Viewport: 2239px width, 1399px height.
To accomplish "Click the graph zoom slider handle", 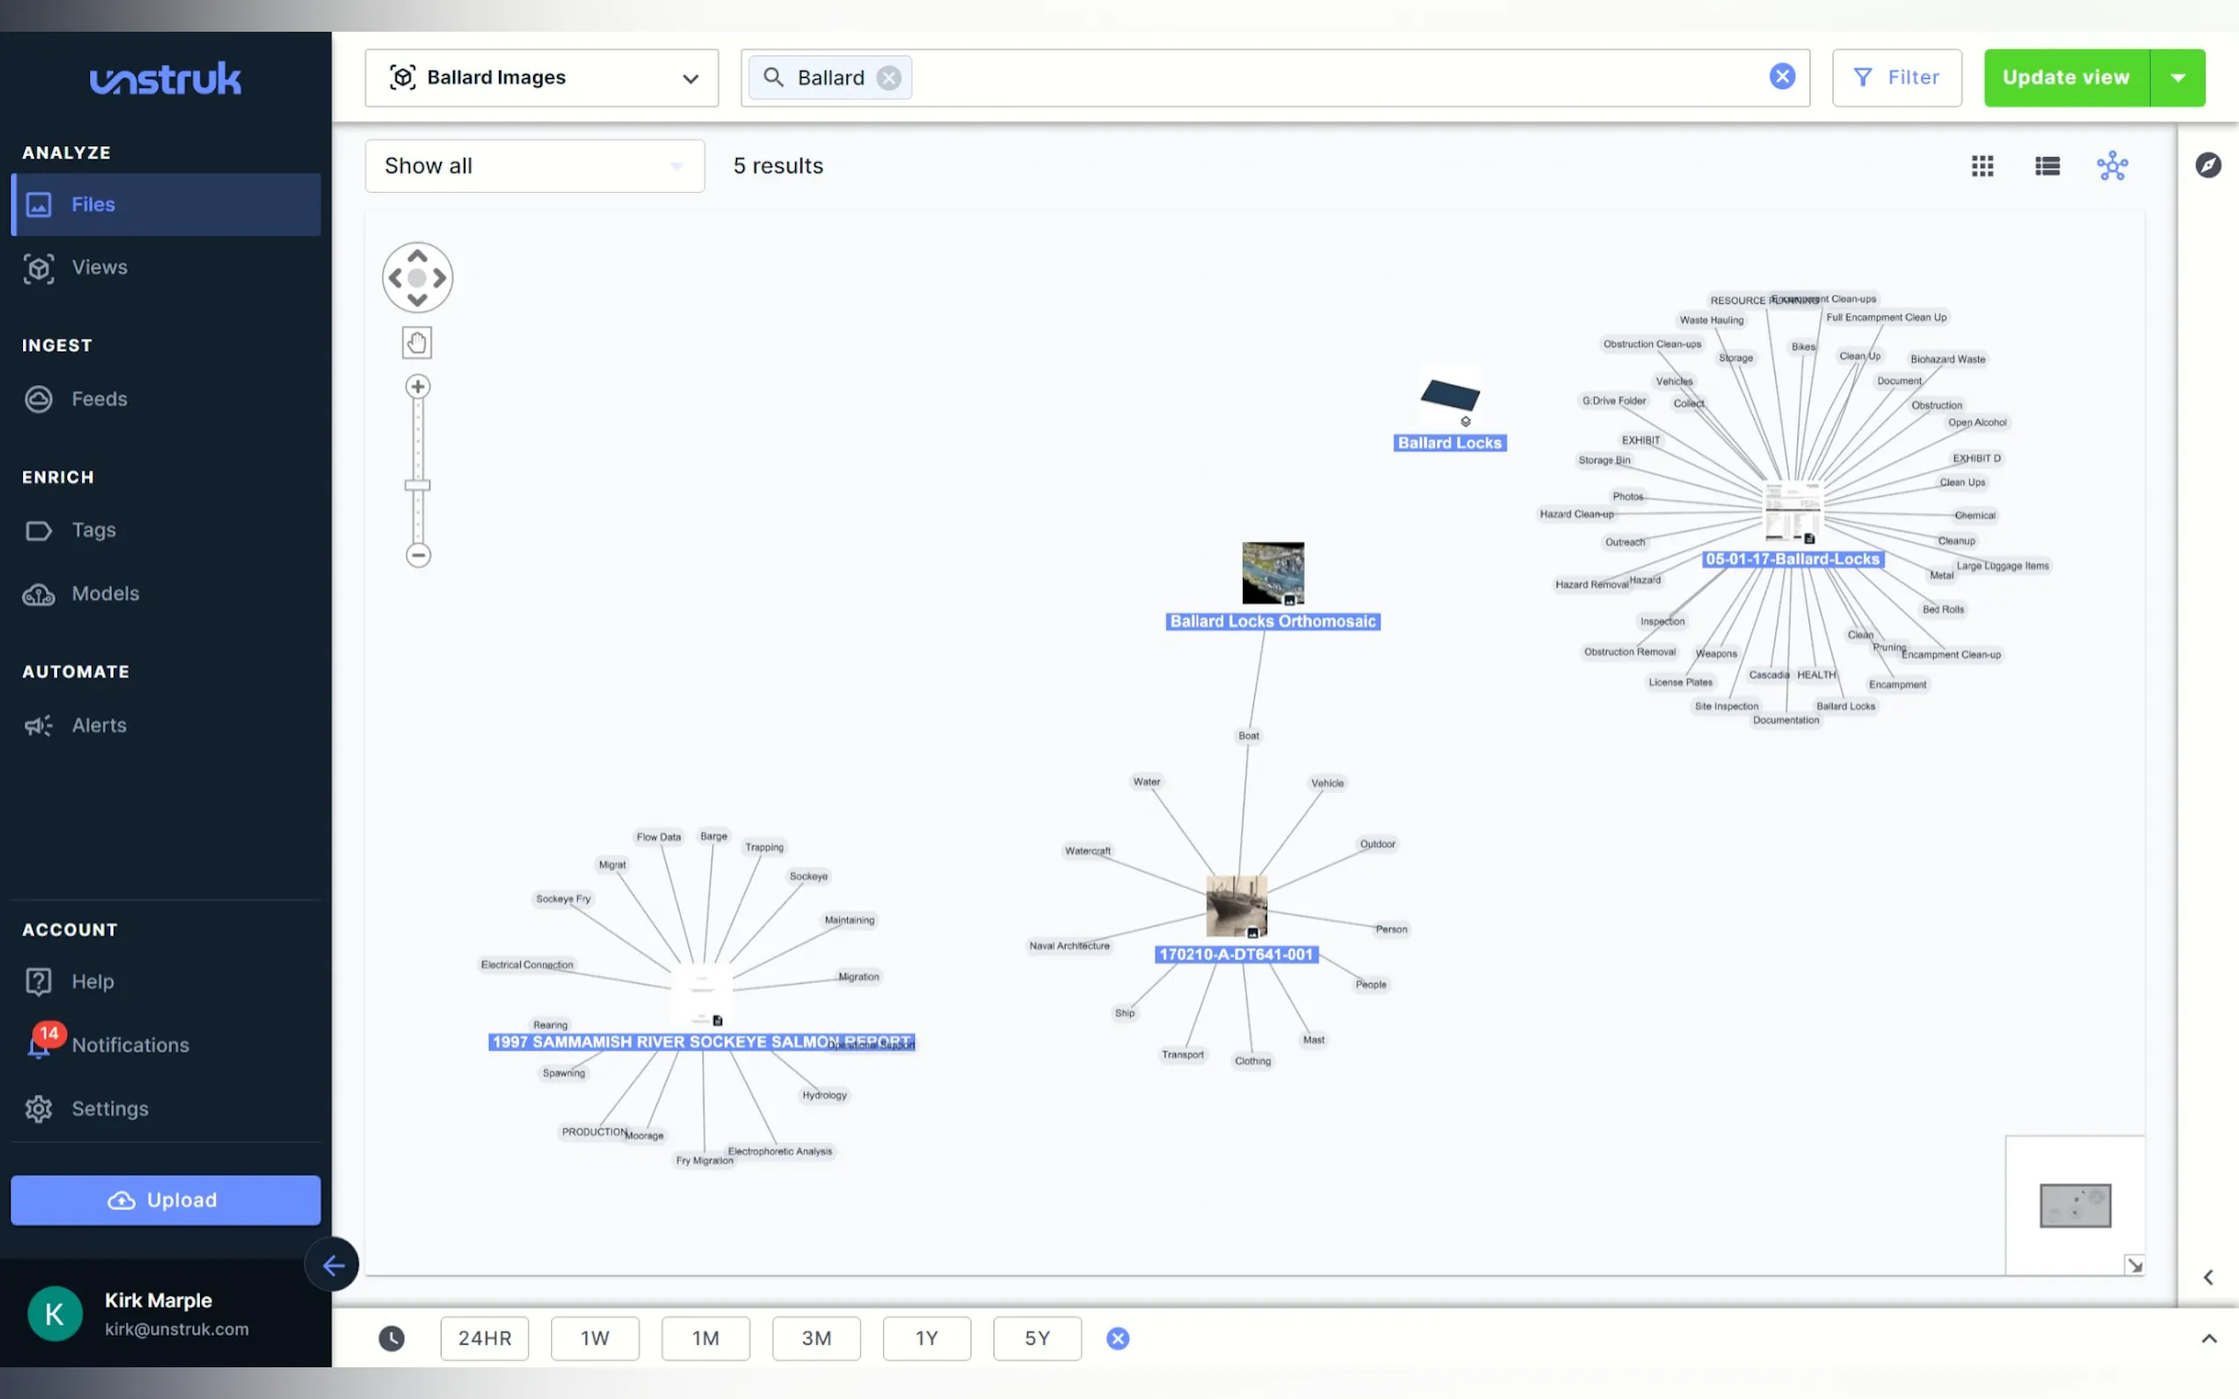I will 418,485.
